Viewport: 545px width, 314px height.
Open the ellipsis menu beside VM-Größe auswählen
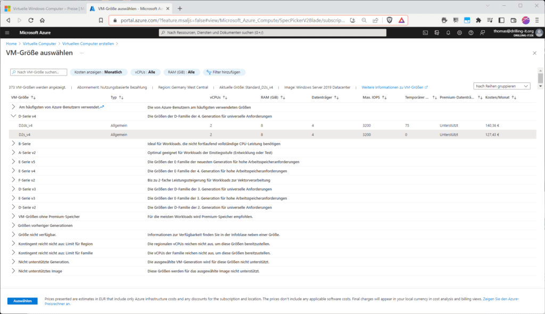point(81,53)
